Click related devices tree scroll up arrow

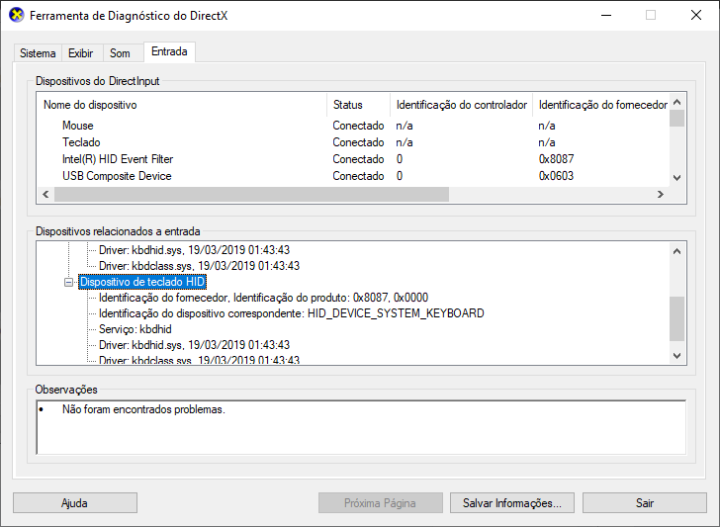tap(676, 251)
